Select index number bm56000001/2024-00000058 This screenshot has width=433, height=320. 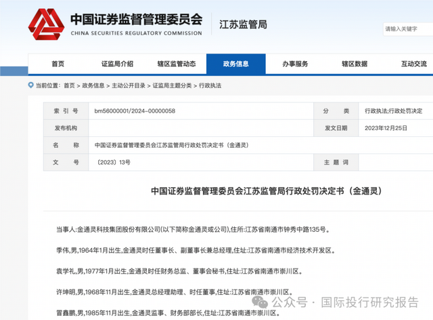(x=135, y=111)
